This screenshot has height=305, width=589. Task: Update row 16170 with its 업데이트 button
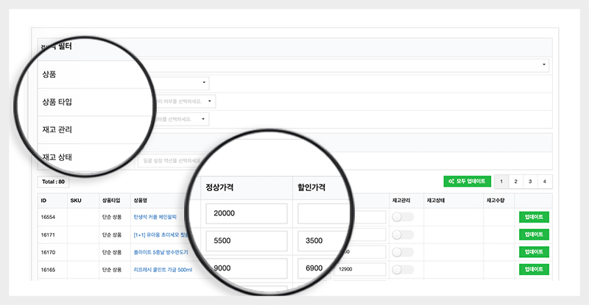click(534, 252)
